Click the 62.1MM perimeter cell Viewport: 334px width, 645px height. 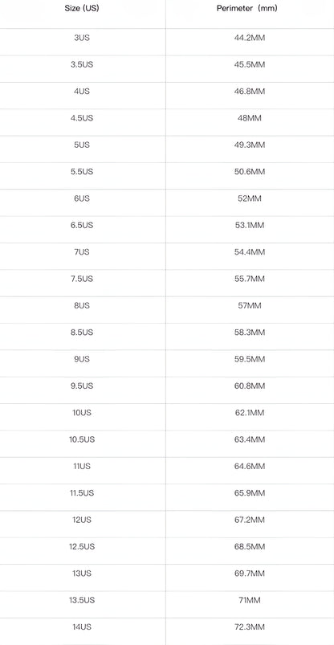pyautogui.click(x=250, y=412)
